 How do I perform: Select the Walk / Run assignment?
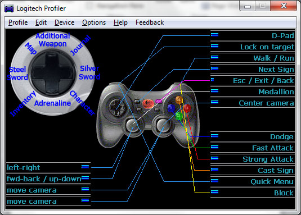click(273, 58)
